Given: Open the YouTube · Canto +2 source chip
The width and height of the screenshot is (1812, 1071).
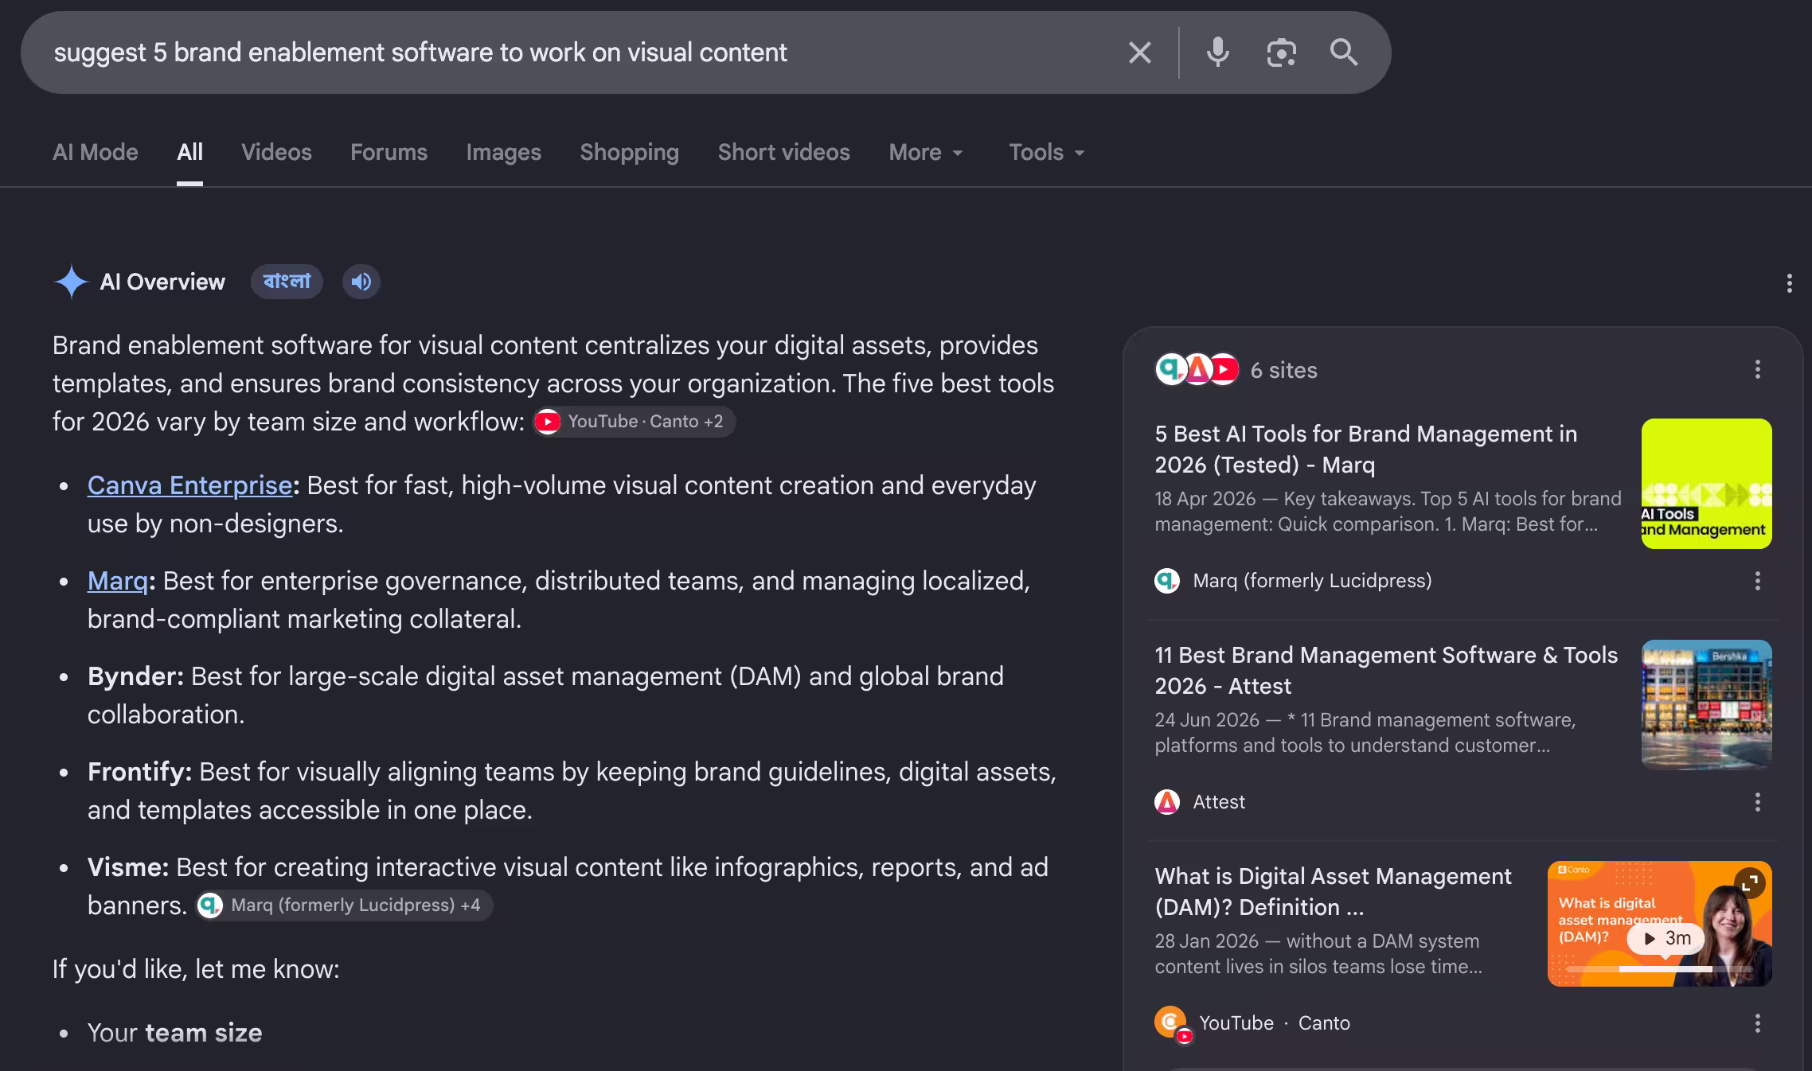Looking at the screenshot, I should (x=634, y=422).
